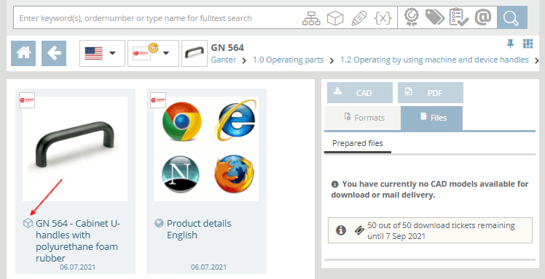Image resolution: width=545 pixels, height=279 pixels.
Task: Go back with the left arrow button
Action: pos(54,53)
